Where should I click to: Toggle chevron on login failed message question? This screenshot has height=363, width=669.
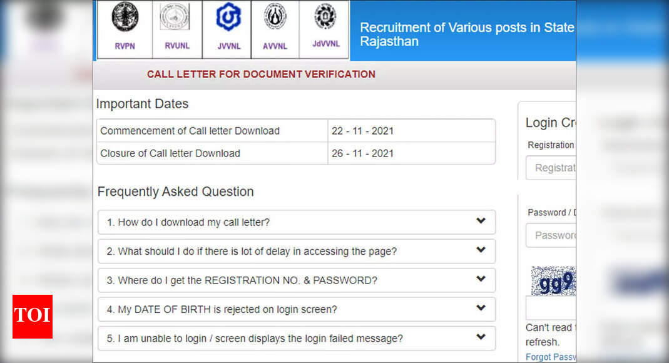481,337
